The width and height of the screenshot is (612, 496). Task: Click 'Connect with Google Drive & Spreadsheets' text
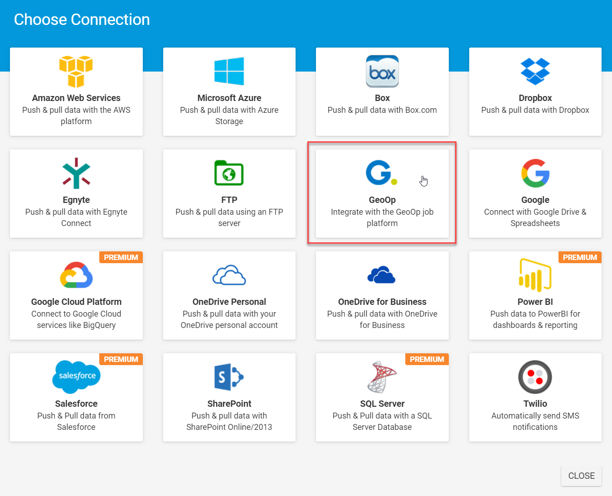pos(535,217)
